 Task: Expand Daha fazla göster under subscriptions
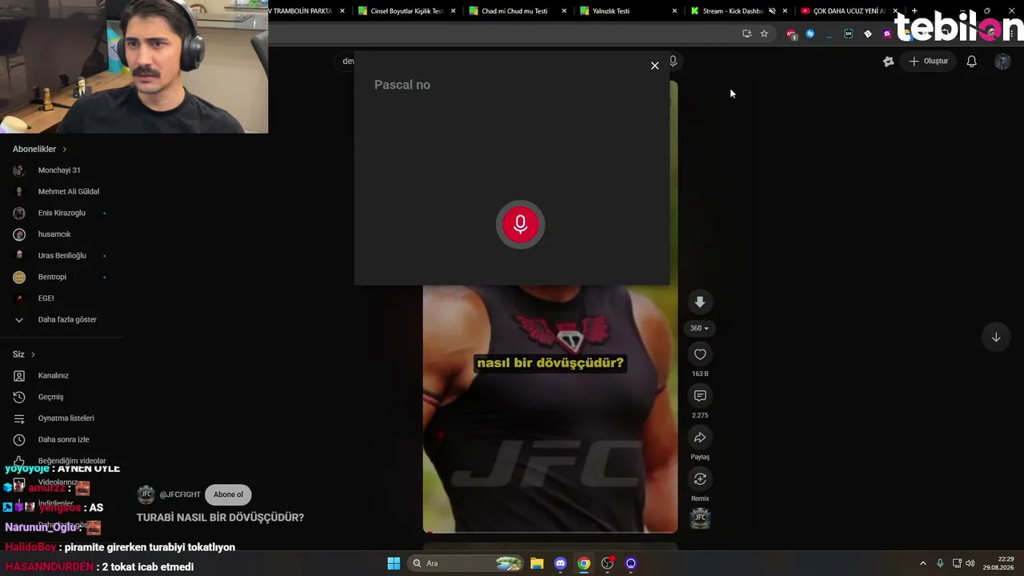click(67, 320)
